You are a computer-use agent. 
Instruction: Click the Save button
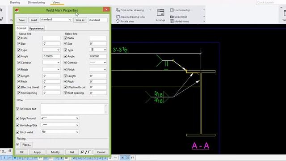(x=22, y=20)
